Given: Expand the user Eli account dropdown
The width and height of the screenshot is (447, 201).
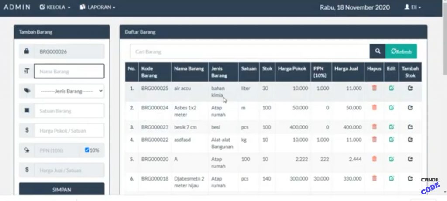Looking at the screenshot, I should click(x=413, y=7).
